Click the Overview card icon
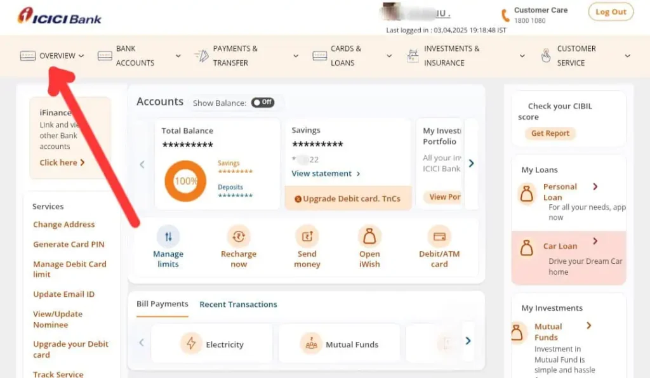650x378 pixels. (x=28, y=56)
